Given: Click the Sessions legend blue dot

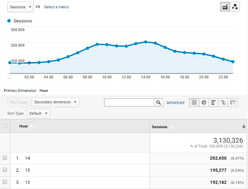Looking at the screenshot, I should (9, 21).
